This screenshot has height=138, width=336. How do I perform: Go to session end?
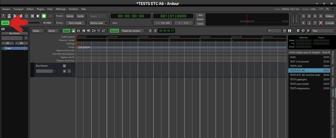click(x=21, y=16)
